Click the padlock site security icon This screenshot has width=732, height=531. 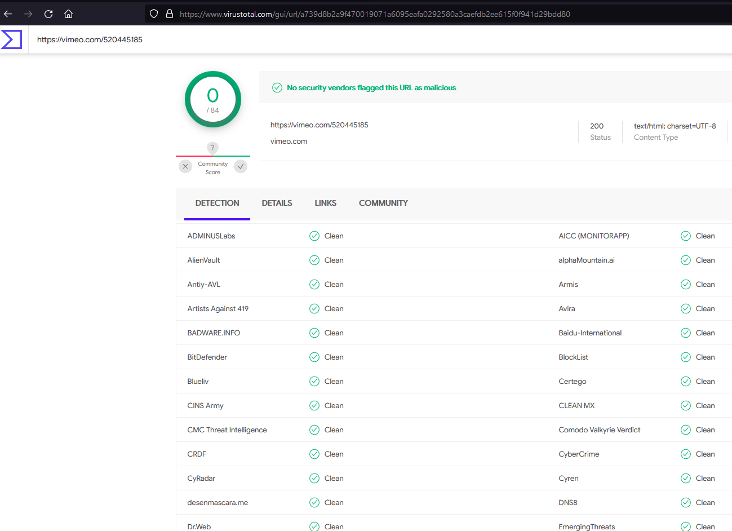point(169,14)
